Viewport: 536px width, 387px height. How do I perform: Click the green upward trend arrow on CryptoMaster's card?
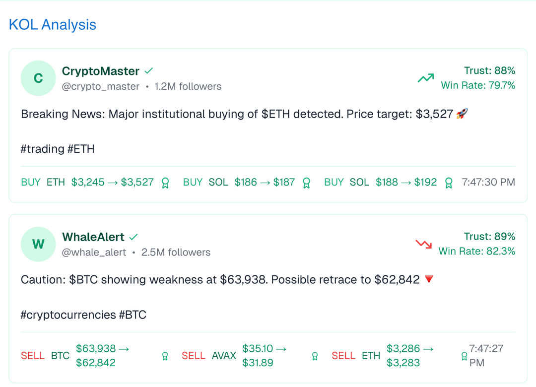[425, 78]
